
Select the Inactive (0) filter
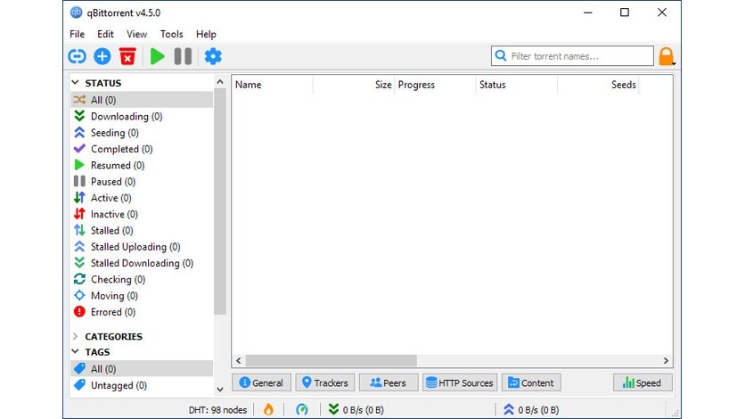click(142, 214)
